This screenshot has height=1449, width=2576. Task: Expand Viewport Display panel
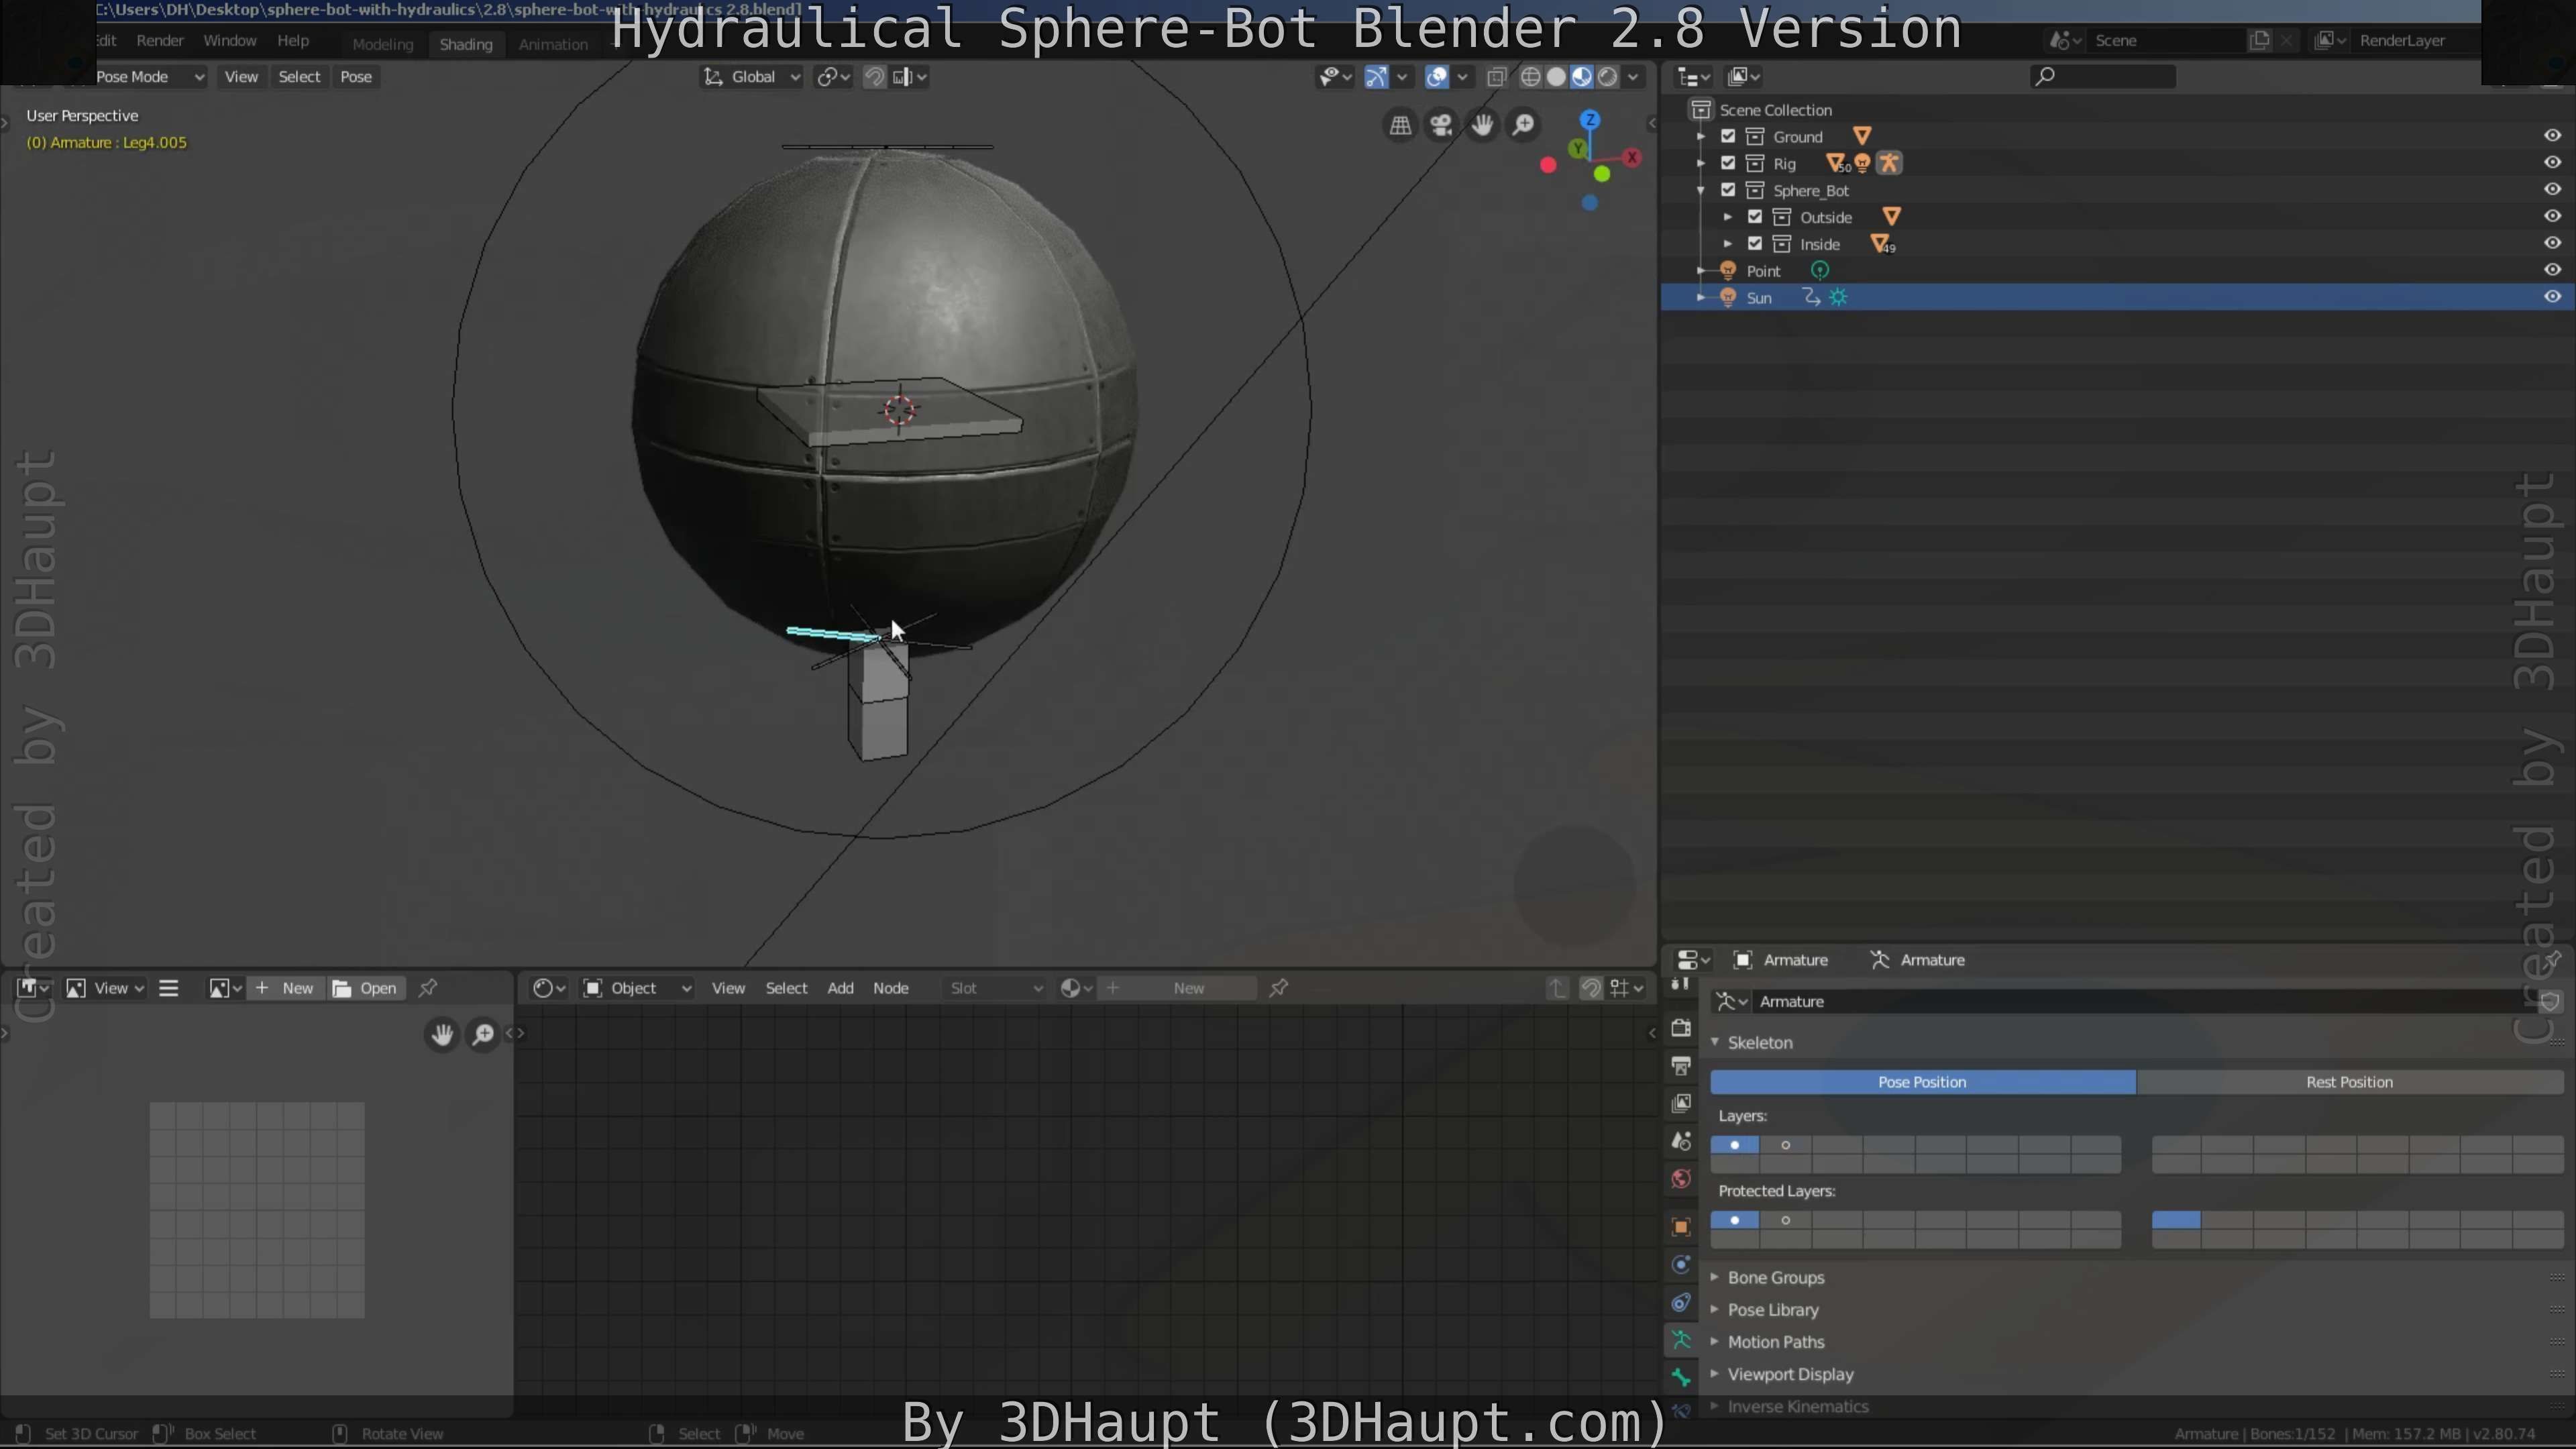(x=1790, y=1374)
